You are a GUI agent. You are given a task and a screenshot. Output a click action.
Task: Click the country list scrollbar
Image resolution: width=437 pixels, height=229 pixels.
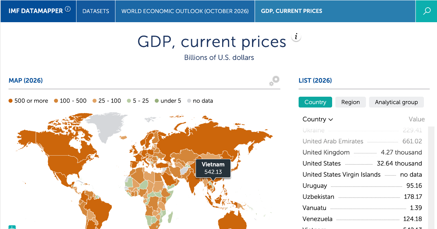pos(431,178)
